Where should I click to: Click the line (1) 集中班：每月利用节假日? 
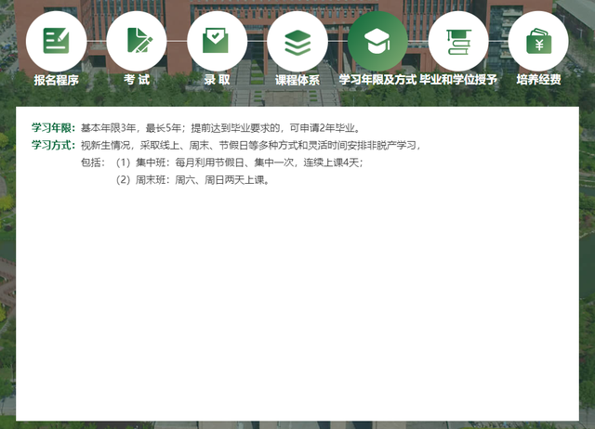coord(240,162)
